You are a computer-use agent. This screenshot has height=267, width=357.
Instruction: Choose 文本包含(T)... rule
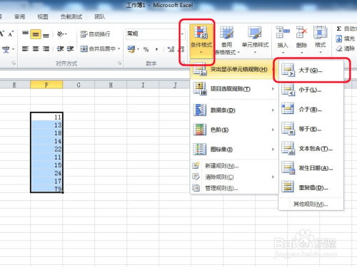(x=311, y=149)
